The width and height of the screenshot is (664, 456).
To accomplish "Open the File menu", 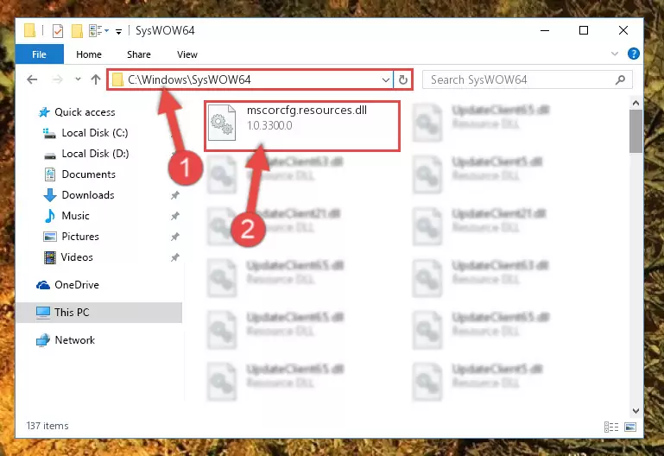I will (x=40, y=54).
